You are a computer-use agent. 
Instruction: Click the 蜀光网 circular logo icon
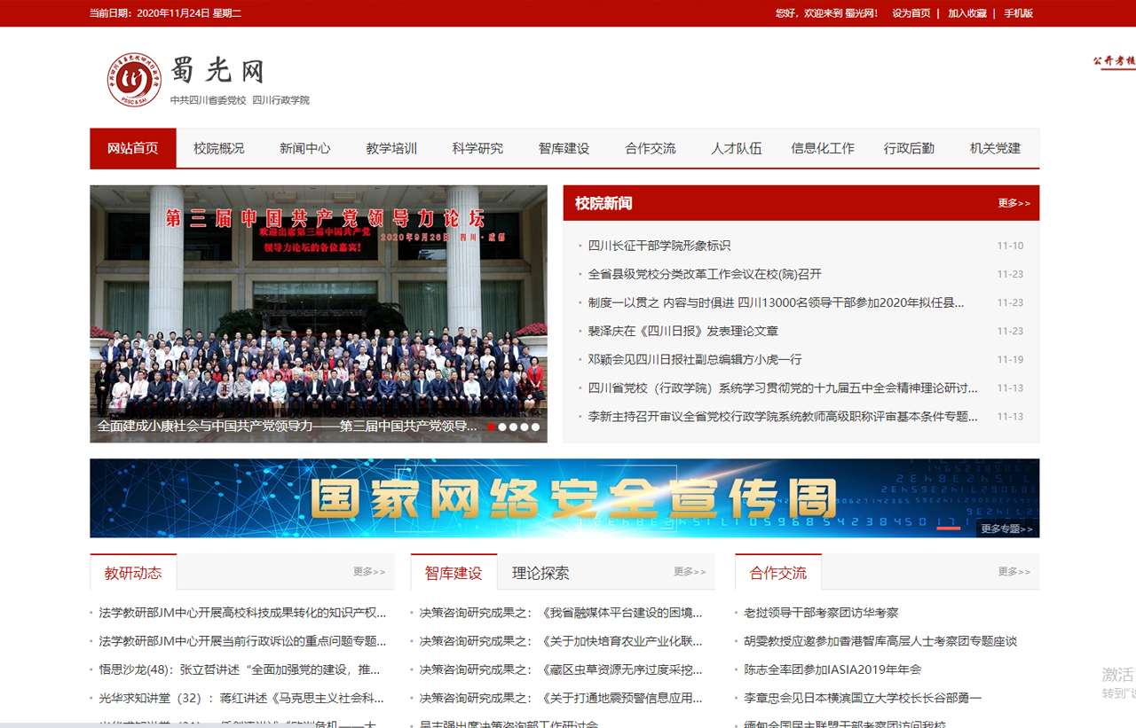click(x=134, y=80)
